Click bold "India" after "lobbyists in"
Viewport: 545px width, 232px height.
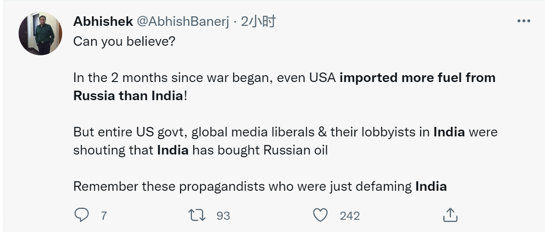[449, 132]
